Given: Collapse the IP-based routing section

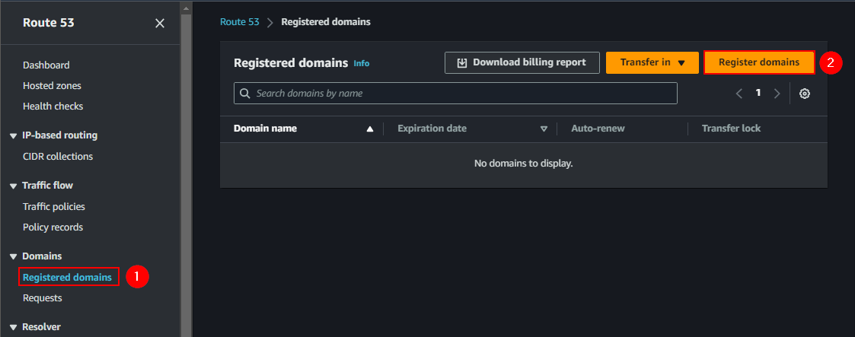Looking at the screenshot, I should [x=13, y=136].
